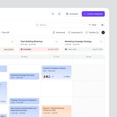Click the clock icon beside 3 days later
117x117 pixels.
66,49
